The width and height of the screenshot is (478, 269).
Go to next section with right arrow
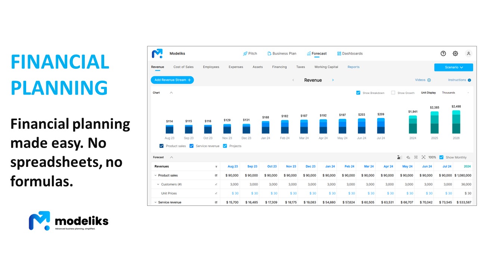coord(333,80)
